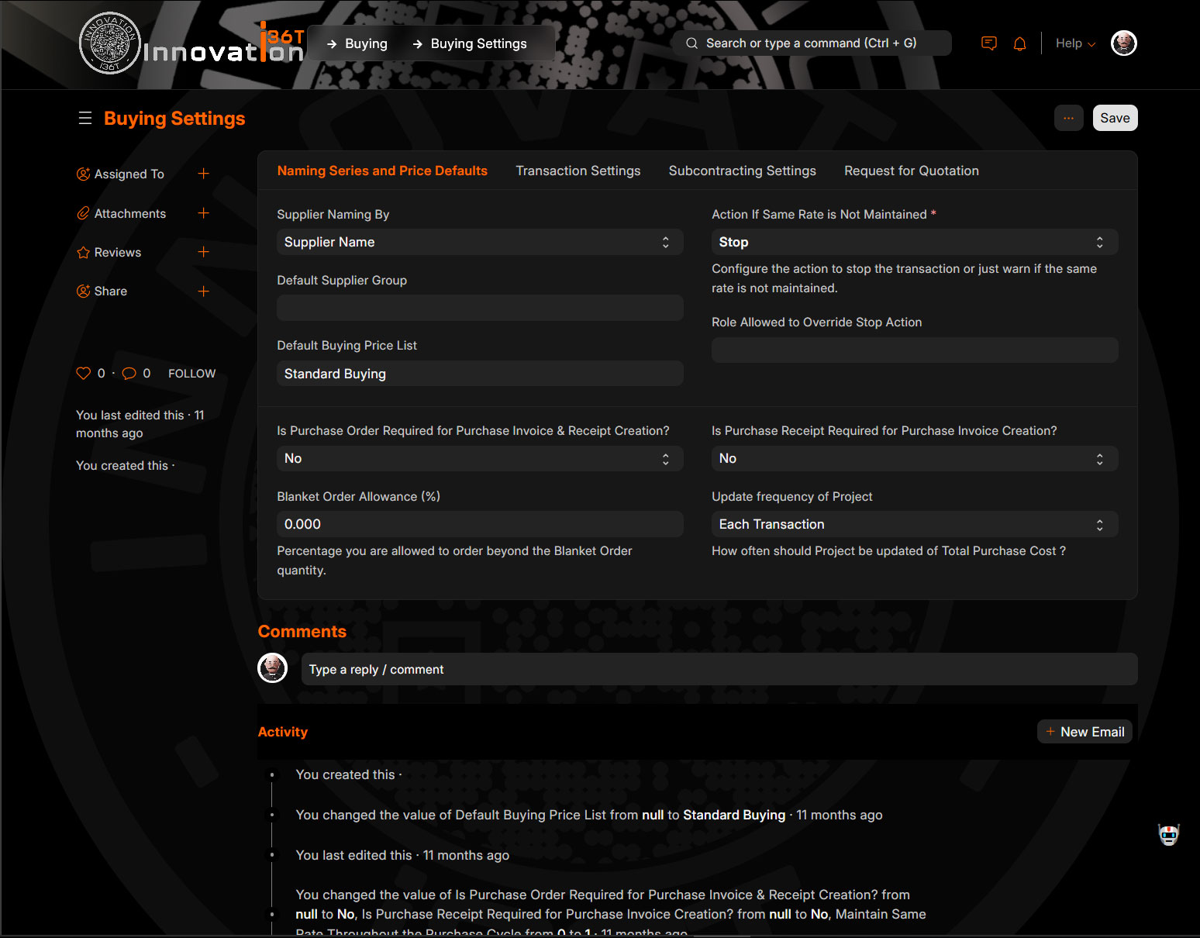This screenshot has height=938, width=1200.
Task: Add a review with the plus icon
Action: click(203, 252)
